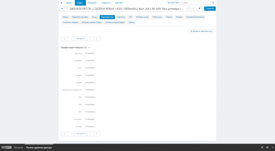Screen dimensions: 275x151
Task: Collapse the Google export features section
Action: (89, 48)
